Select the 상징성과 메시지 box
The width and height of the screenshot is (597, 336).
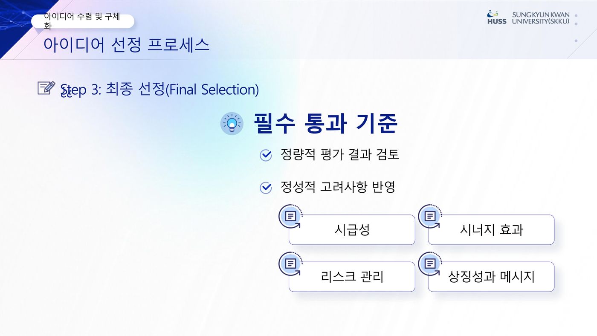pyautogui.click(x=491, y=277)
